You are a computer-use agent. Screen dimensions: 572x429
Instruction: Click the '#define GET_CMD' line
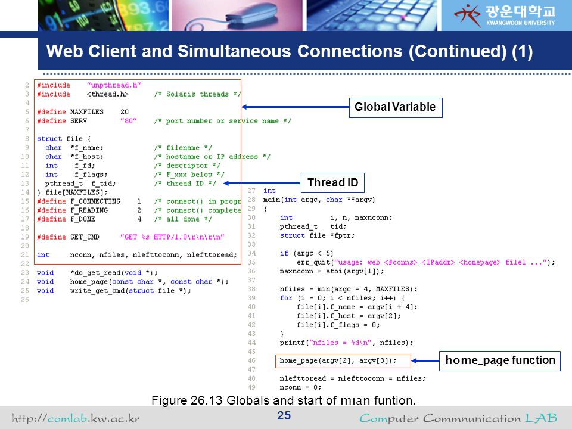tap(130, 237)
